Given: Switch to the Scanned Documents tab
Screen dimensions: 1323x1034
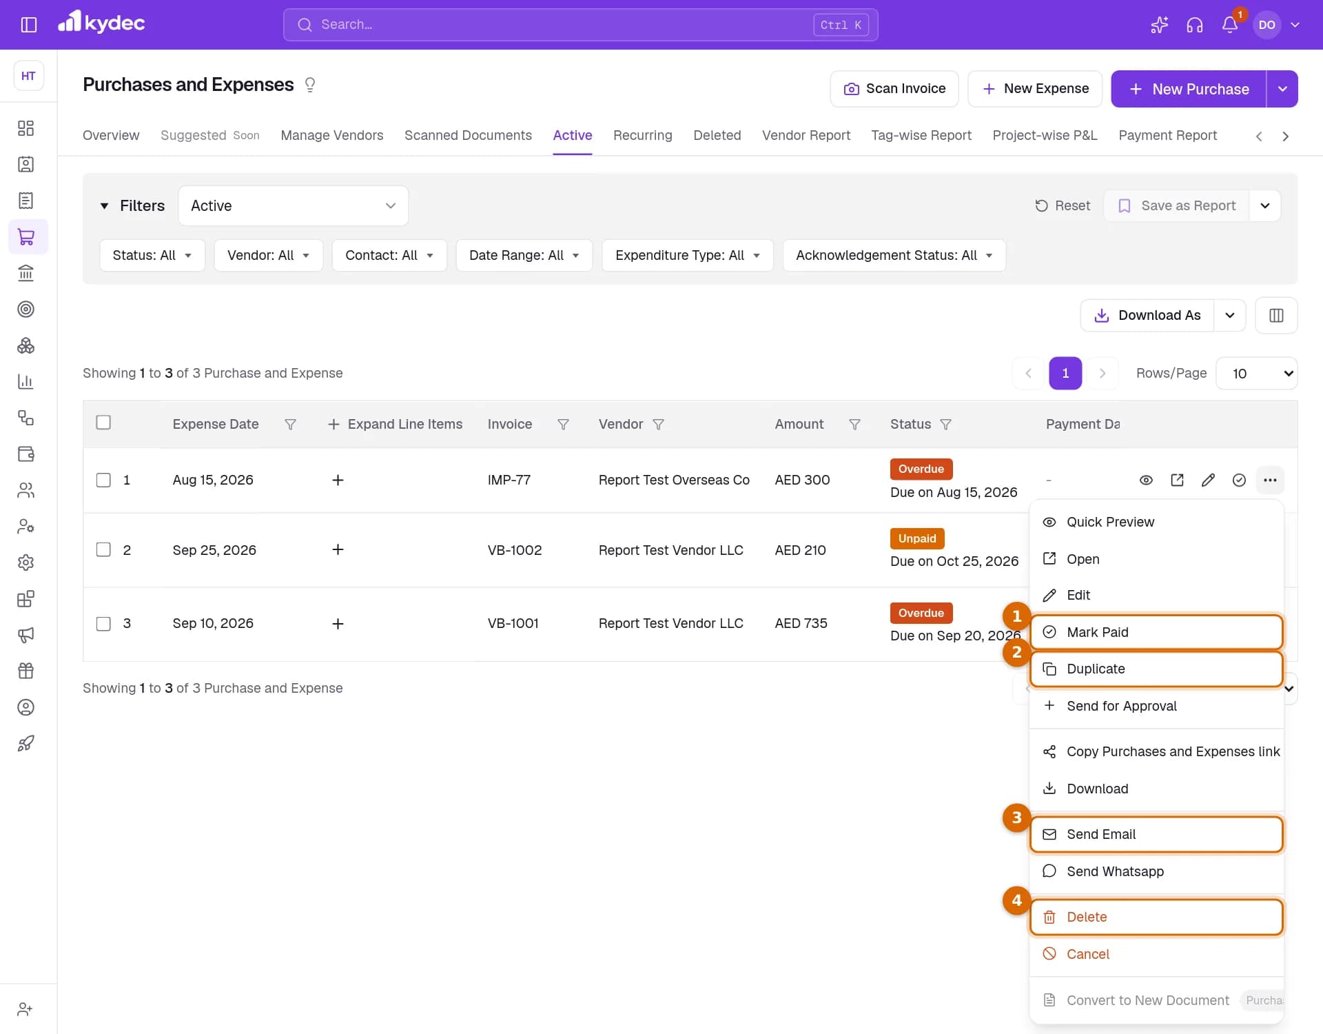Looking at the screenshot, I should 468,135.
